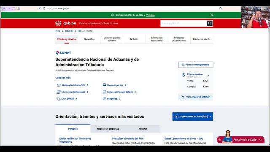Click user icon in Operaciones en línea button

[x=177, y=117]
